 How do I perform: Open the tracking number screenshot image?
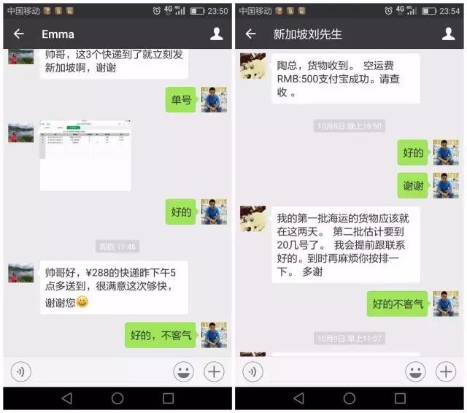[x=85, y=155]
